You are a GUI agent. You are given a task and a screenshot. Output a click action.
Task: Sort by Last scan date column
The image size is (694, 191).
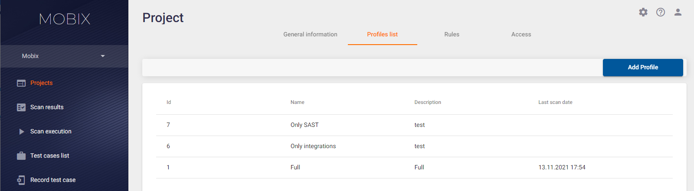coord(555,102)
